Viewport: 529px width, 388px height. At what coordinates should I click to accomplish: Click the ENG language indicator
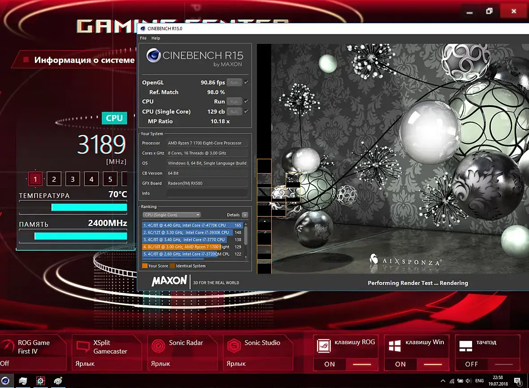click(x=479, y=381)
